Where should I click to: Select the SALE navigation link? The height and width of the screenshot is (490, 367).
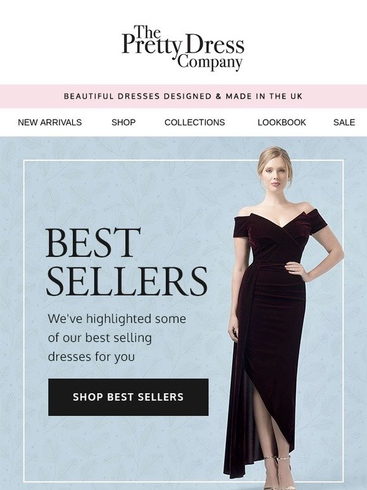pyautogui.click(x=344, y=122)
